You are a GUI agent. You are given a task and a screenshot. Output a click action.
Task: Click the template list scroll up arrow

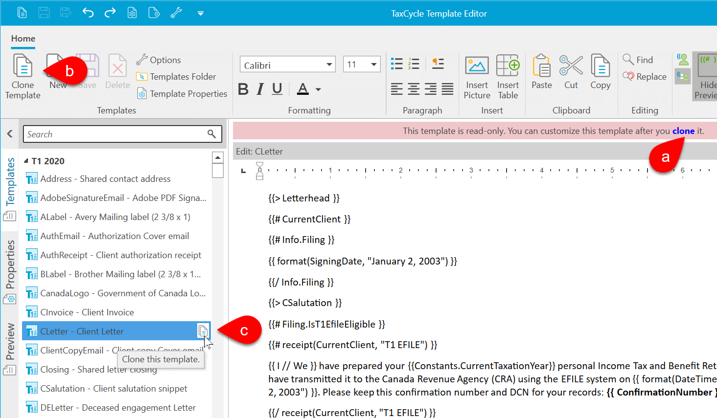pyautogui.click(x=218, y=157)
